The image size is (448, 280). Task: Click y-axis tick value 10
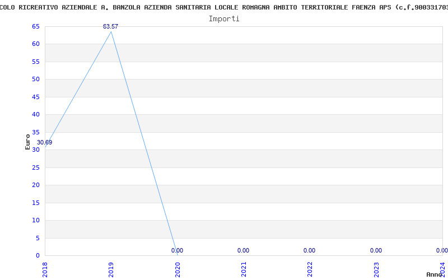click(x=36, y=220)
